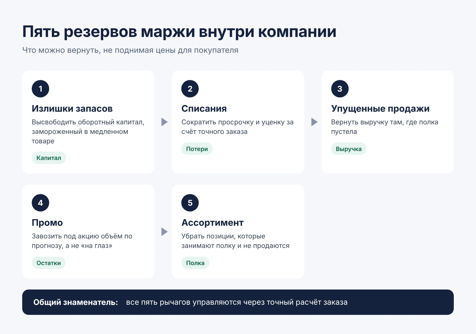The image size is (476, 334).
Task: Select the «Потери» tag
Action: pos(197,149)
